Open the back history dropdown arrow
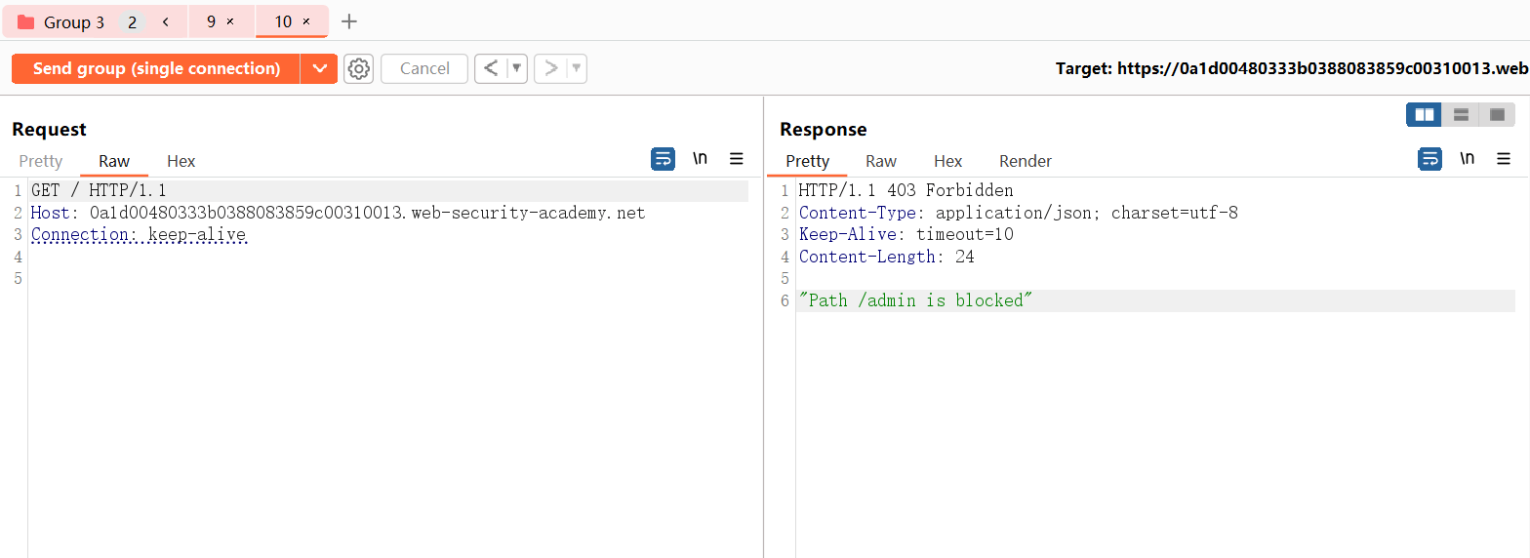This screenshot has height=558, width=1530. tap(516, 68)
